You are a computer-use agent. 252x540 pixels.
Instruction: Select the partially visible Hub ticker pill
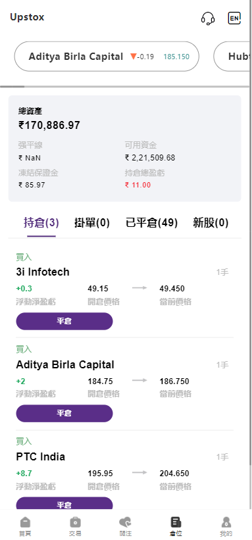click(x=232, y=57)
